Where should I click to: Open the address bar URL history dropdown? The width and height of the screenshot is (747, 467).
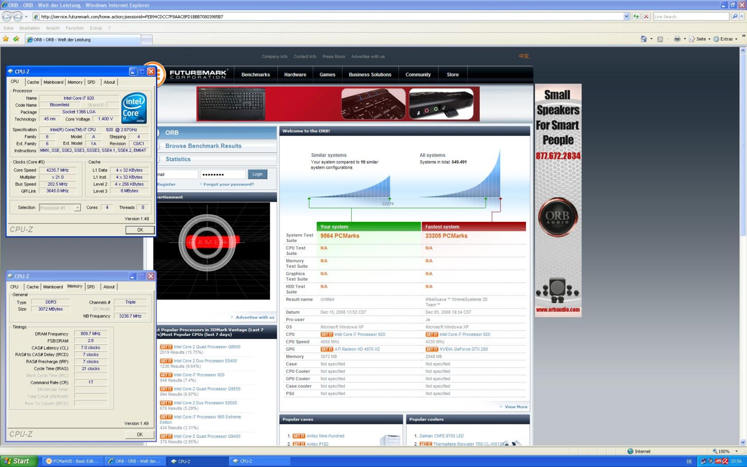point(627,16)
